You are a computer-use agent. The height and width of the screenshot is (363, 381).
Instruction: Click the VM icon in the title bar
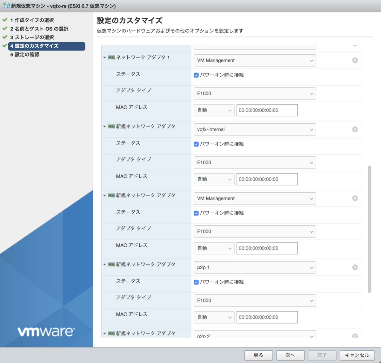(x=6, y=6)
